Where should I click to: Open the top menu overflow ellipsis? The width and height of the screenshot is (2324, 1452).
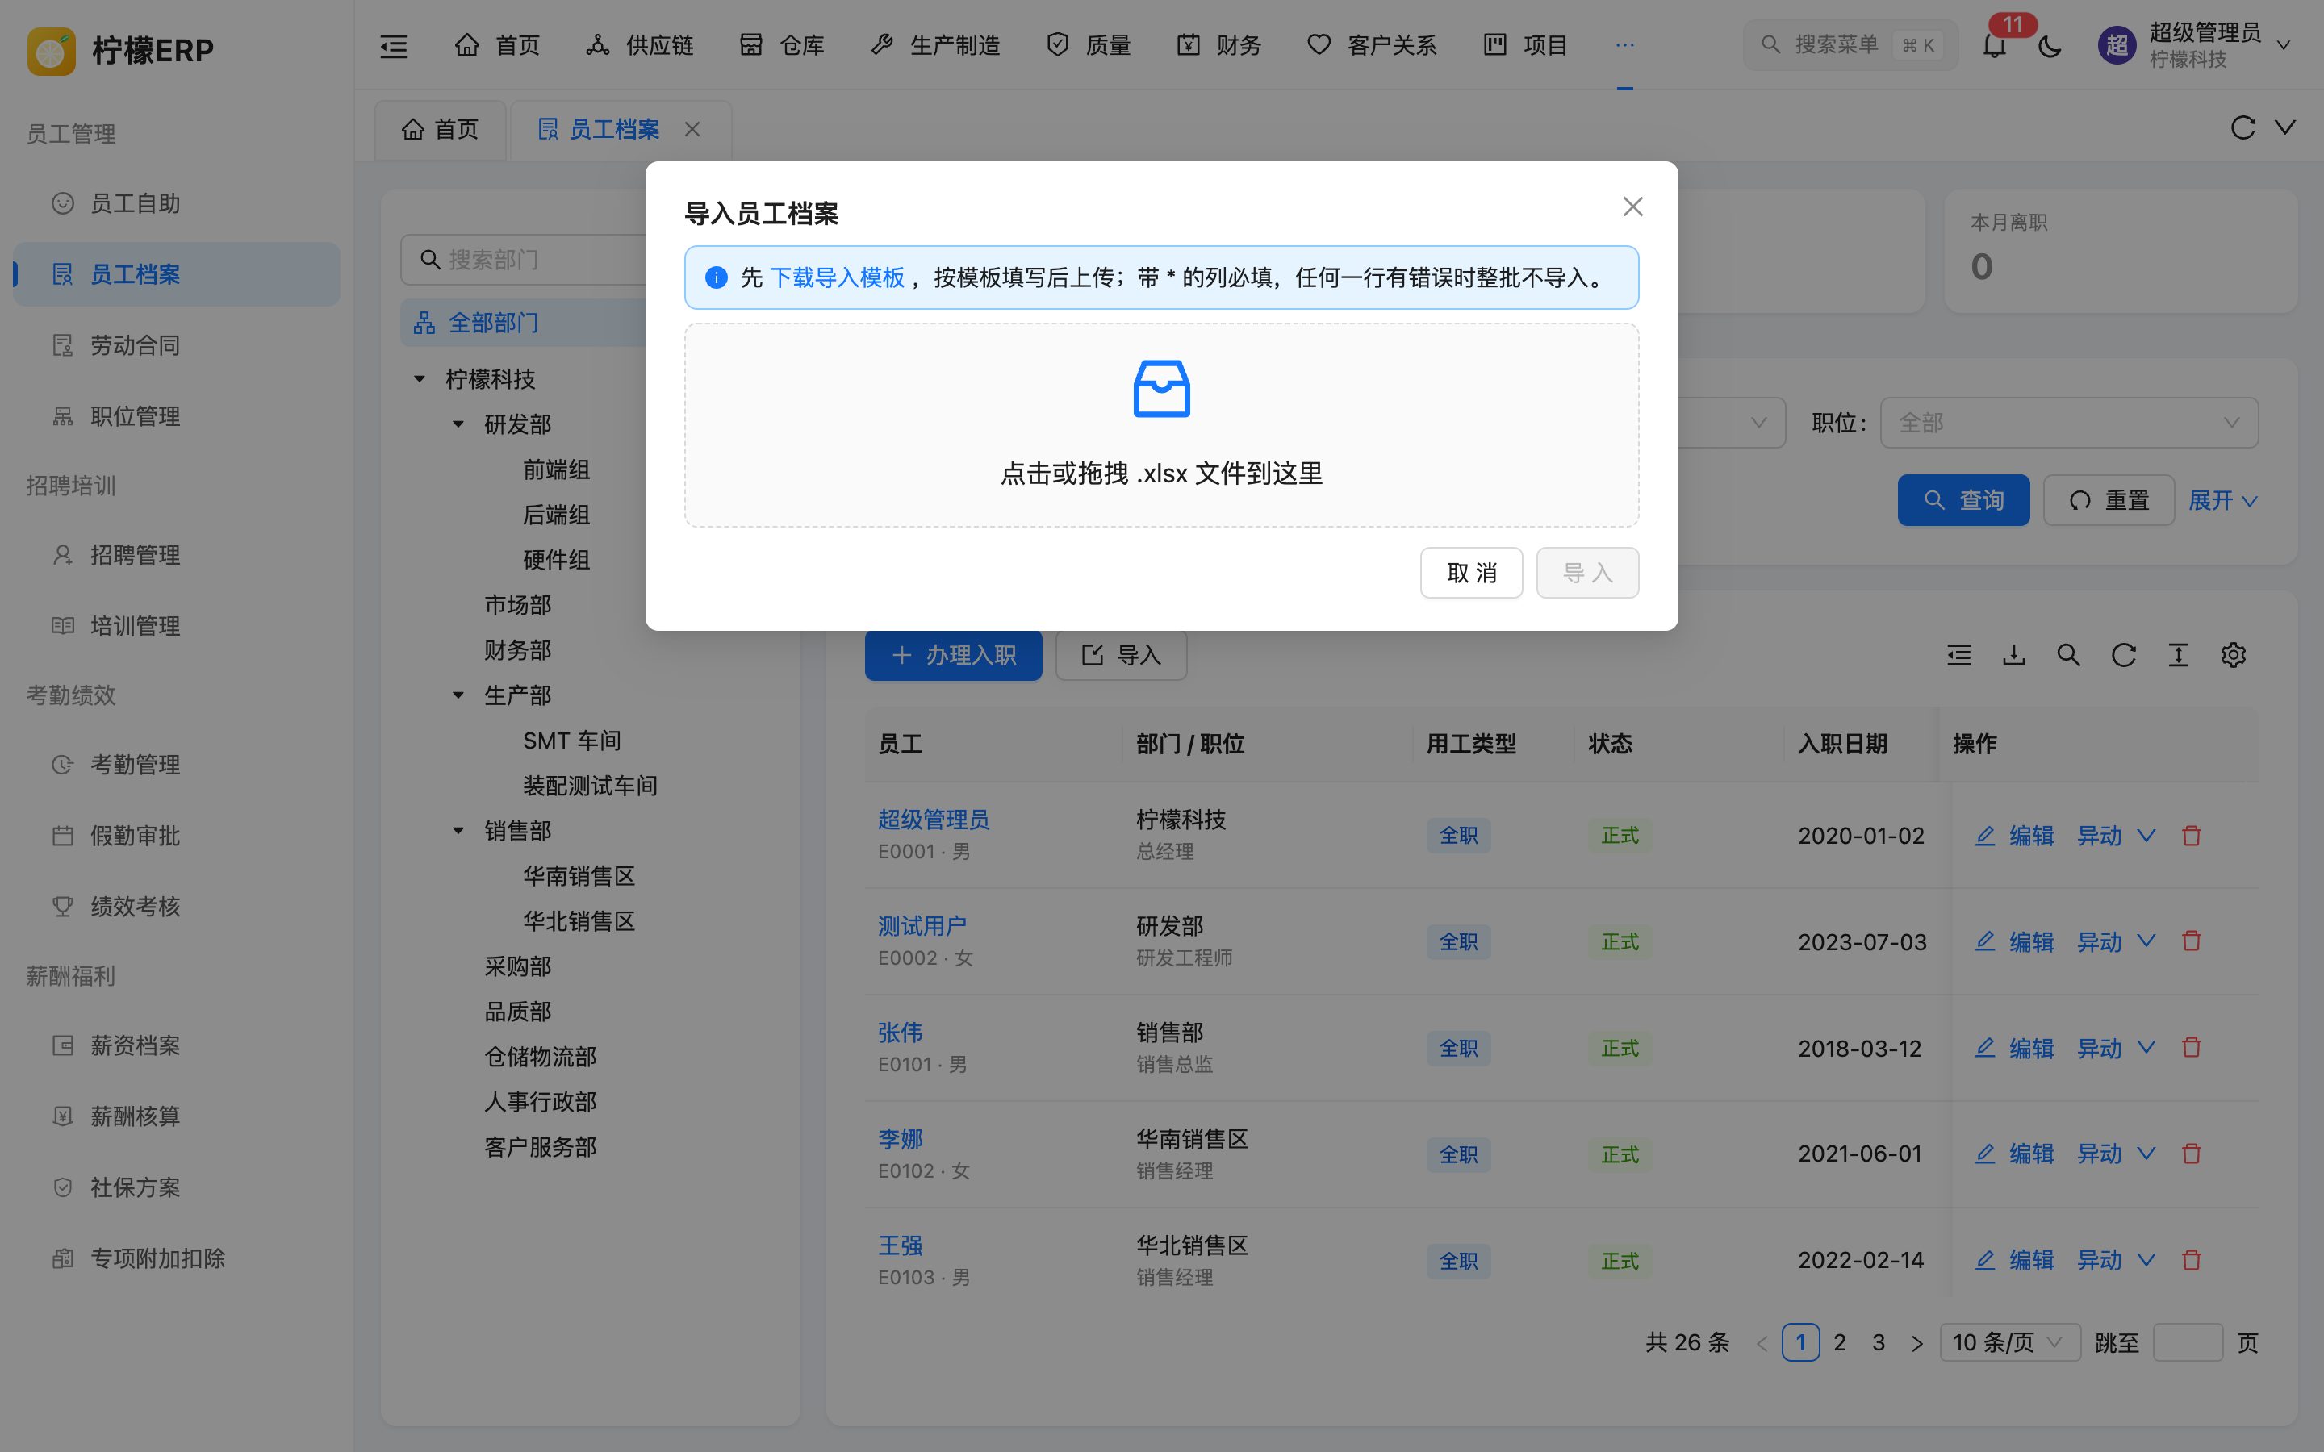(1624, 45)
